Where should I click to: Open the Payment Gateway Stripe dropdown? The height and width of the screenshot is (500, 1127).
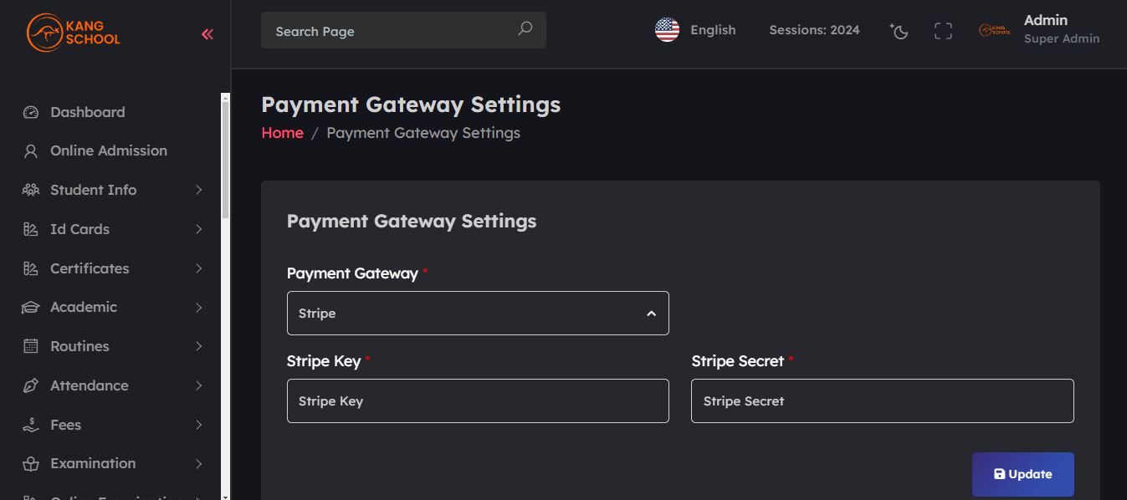(478, 313)
